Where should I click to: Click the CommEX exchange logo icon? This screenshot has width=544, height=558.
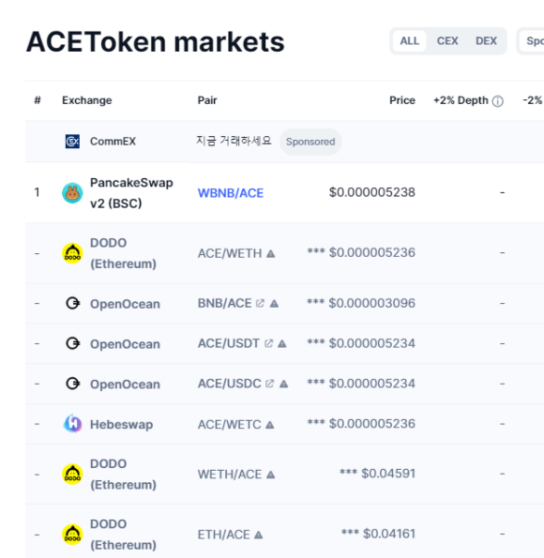pyautogui.click(x=72, y=142)
